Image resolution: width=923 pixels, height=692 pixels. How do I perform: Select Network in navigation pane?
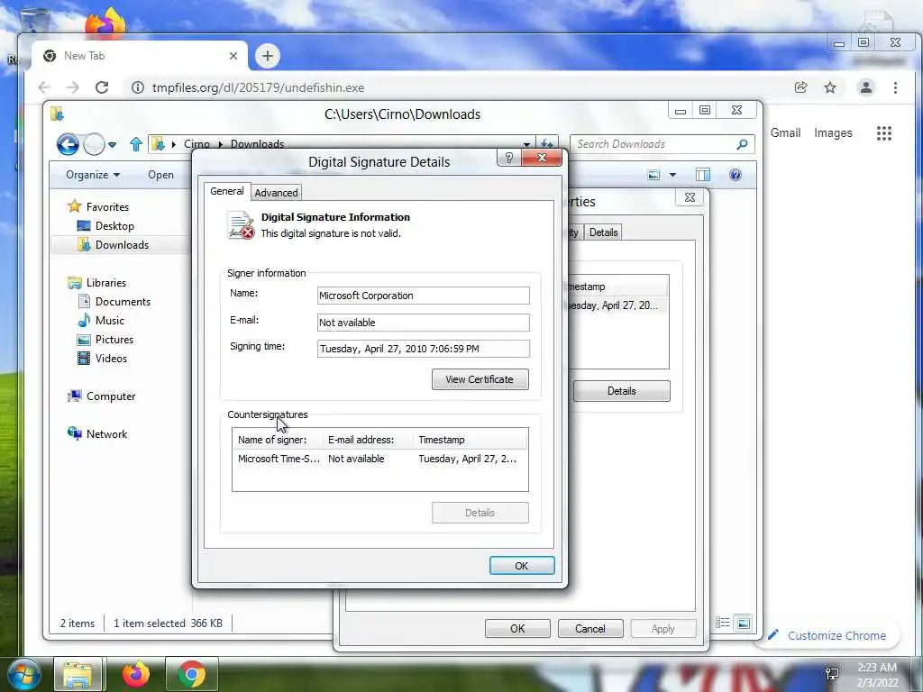[106, 433]
